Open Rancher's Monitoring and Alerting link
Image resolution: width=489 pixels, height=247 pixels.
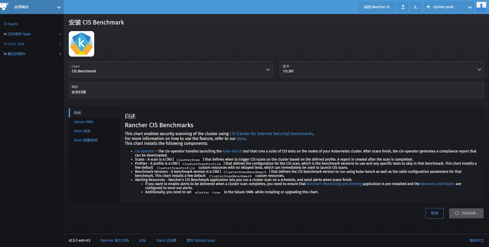334,184
